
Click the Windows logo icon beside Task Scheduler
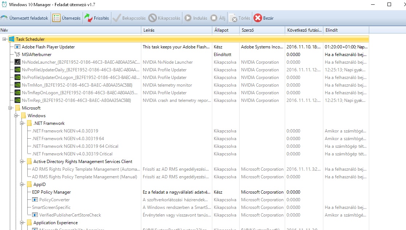(12, 39)
